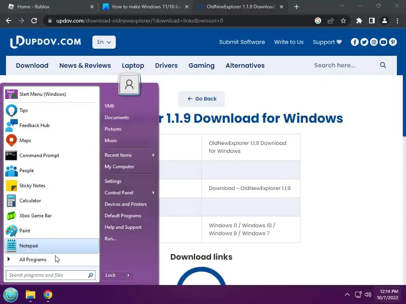
Task: Open Chrome profile icon
Action: tap(385, 21)
